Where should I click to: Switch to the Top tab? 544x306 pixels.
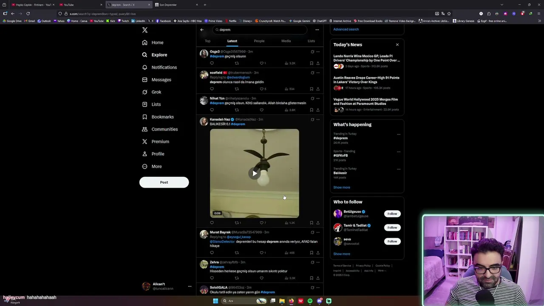207,41
